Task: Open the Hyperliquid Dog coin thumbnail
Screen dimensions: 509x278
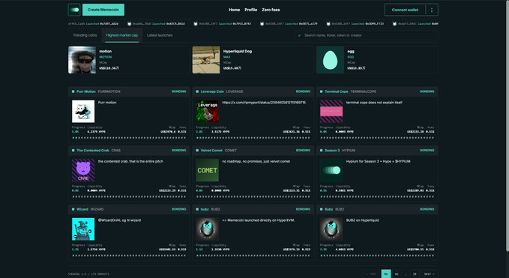Action: point(206,60)
